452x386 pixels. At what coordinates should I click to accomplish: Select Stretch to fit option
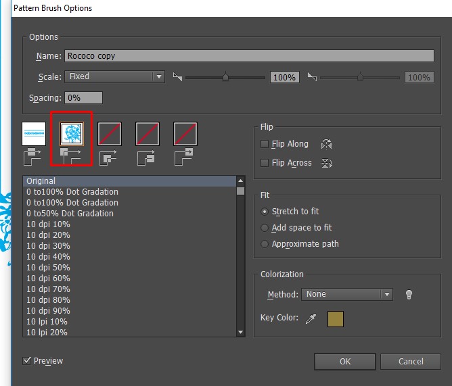click(x=265, y=212)
